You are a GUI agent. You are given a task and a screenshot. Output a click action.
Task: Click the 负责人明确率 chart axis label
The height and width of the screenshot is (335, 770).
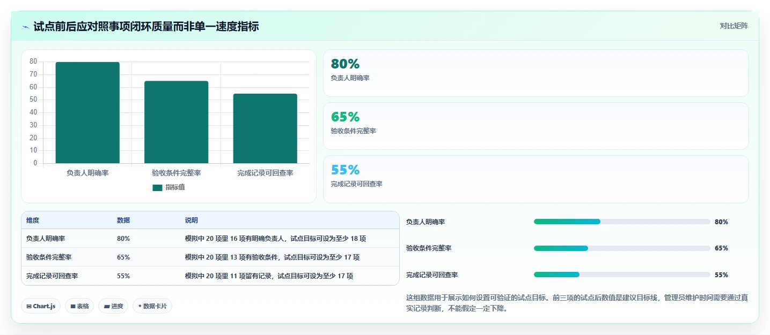[87, 173]
